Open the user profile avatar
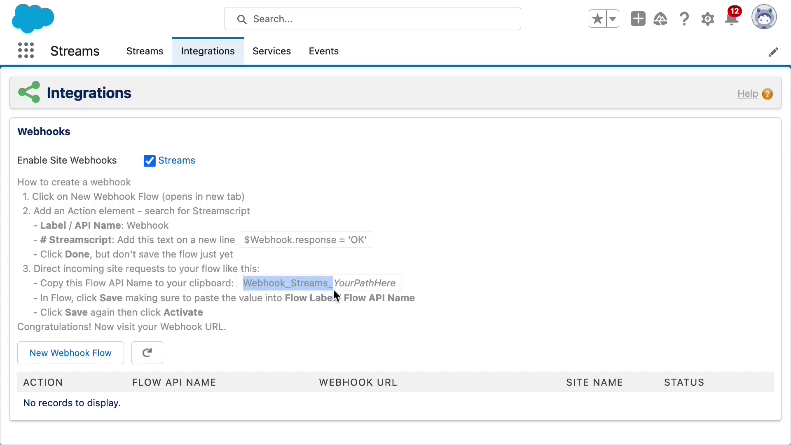The height and width of the screenshot is (445, 791). coord(764,18)
